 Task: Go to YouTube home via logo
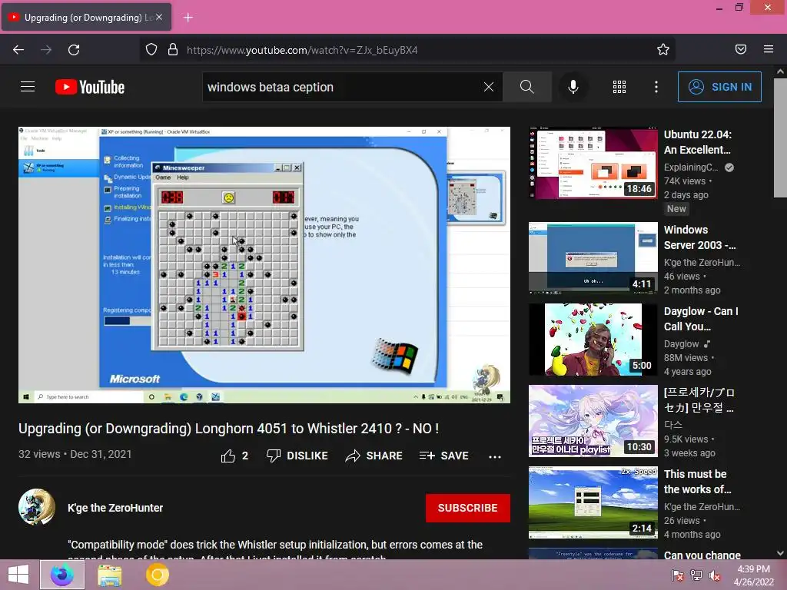click(90, 87)
